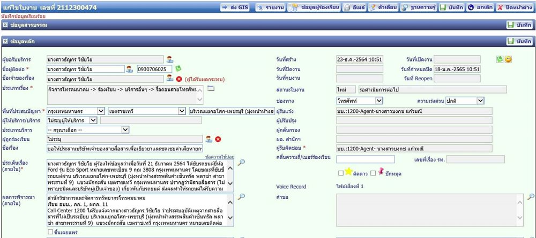The image size is (536, 238).
Task: Click the ผู้รับแจ้ง field with Agent name
Action: (414, 111)
